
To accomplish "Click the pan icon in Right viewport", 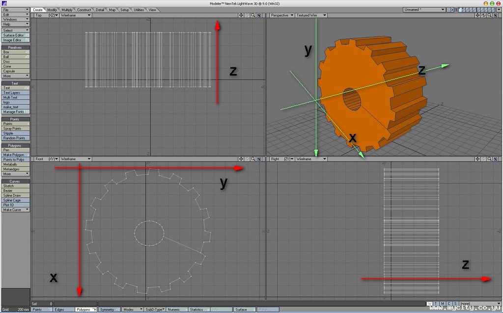I will tap(477, 159).
